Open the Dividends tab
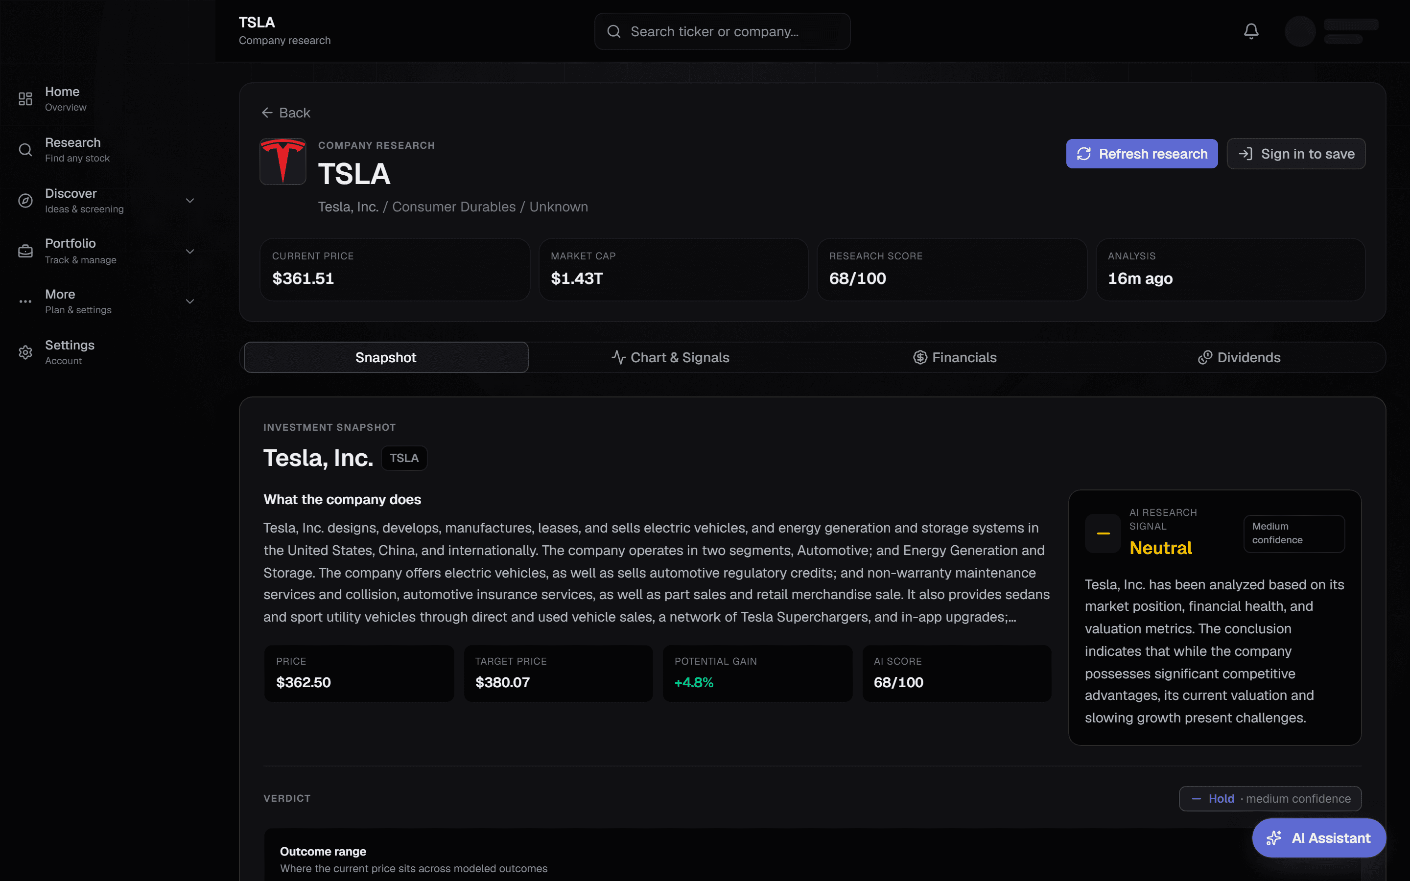The height and width of the screenshot is (881, 1410). tap(1239, 357)
